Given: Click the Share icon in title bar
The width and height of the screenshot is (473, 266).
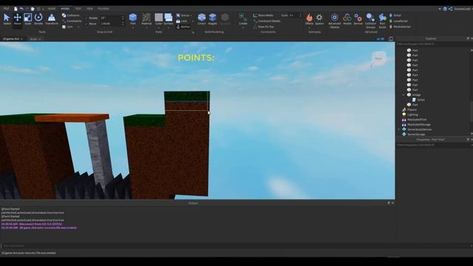Looking at the screenshot, I should 450,9.
